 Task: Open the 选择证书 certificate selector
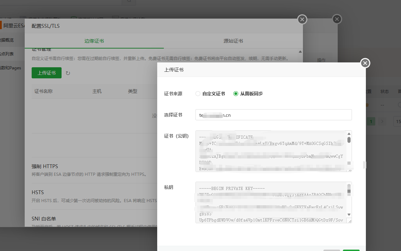(273, 114)
